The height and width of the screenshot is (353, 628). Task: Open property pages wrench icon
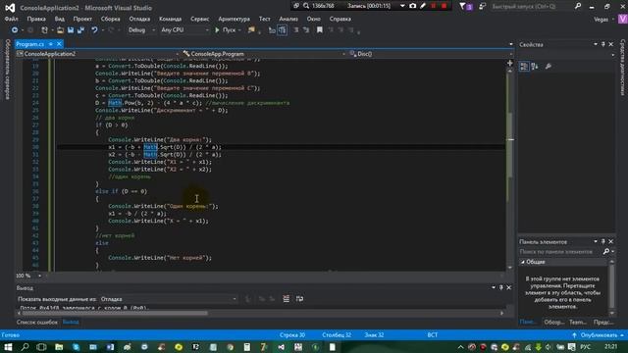tap(549, 67)
